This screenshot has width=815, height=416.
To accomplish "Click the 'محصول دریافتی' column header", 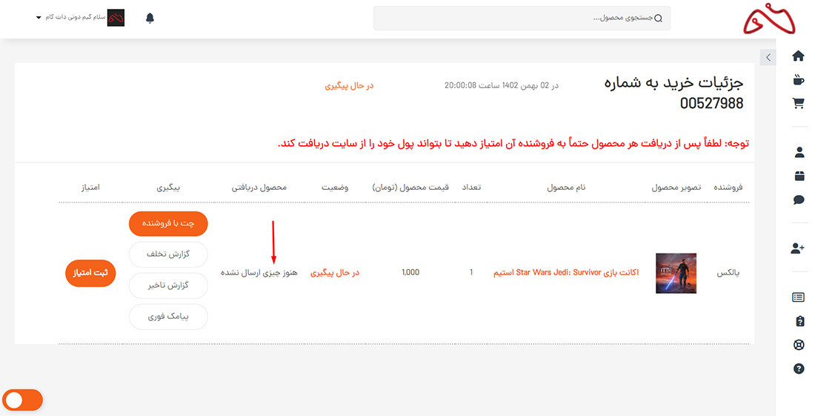I will (x=259, y=187).
